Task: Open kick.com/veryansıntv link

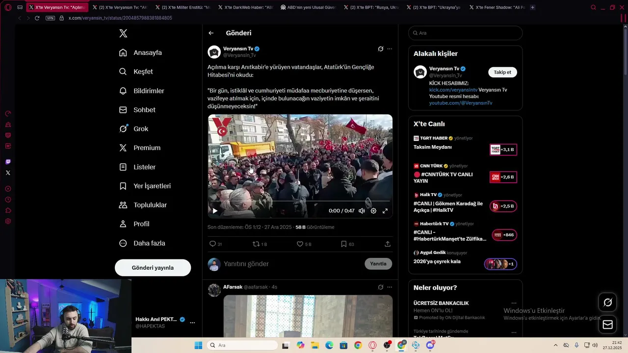Action: [x=453, y=90]
